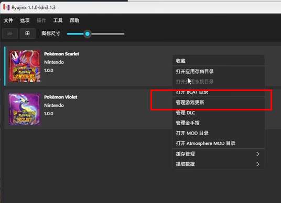Open the 帮助 menu
The width and height of the screenshot is (281, 203).
coord(74,20)
